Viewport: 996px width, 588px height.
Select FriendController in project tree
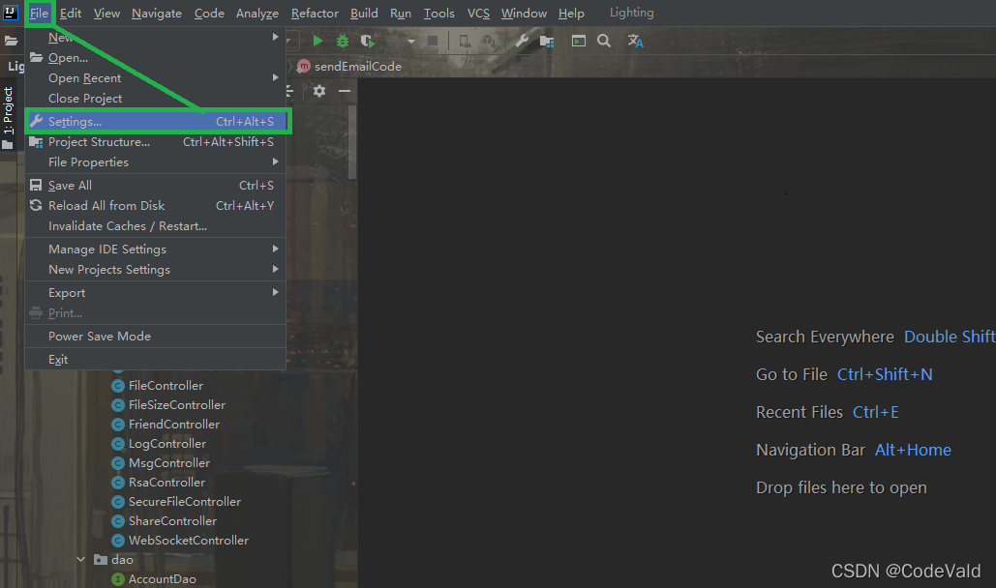click(174, 425)
